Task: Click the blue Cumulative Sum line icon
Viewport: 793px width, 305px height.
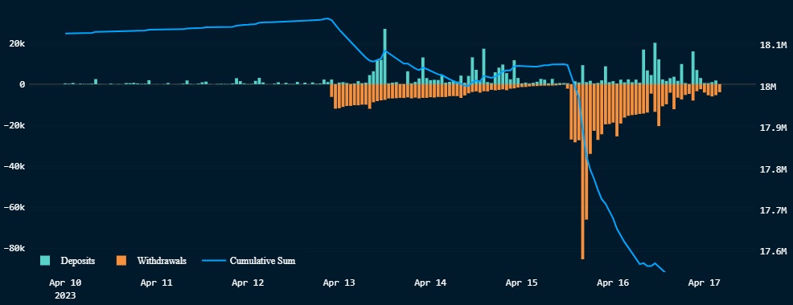Action: click(x=212, y=261)
